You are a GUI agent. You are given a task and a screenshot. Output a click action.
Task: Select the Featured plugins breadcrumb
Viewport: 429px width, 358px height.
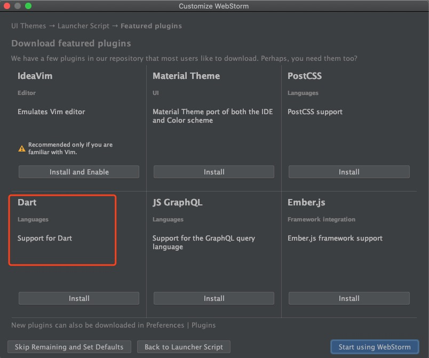(151, 26)
